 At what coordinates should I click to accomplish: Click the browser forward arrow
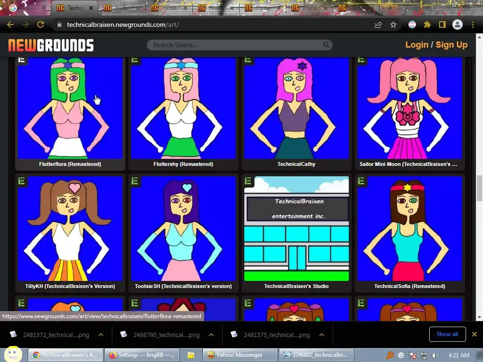pyautogui.click(x=25, y=25)
